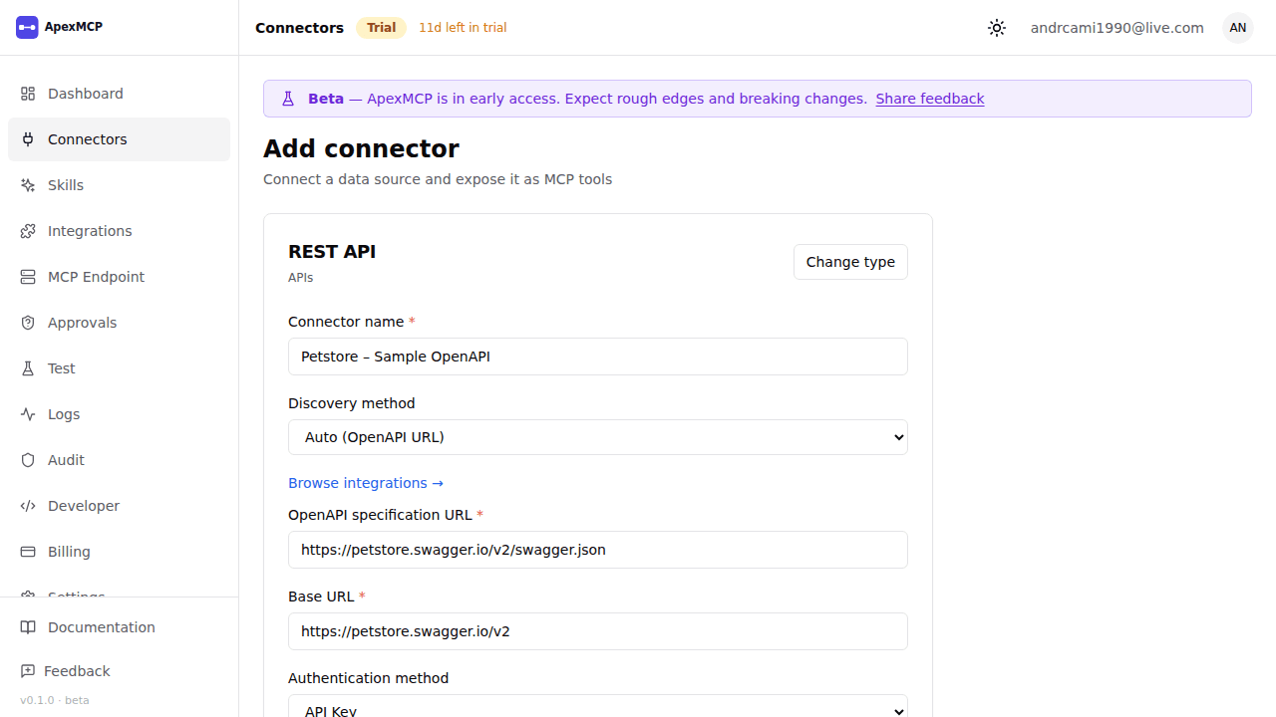
Task: Click the 'v0.1.0 · beta' version text
Action: click(x=55, y=700)
